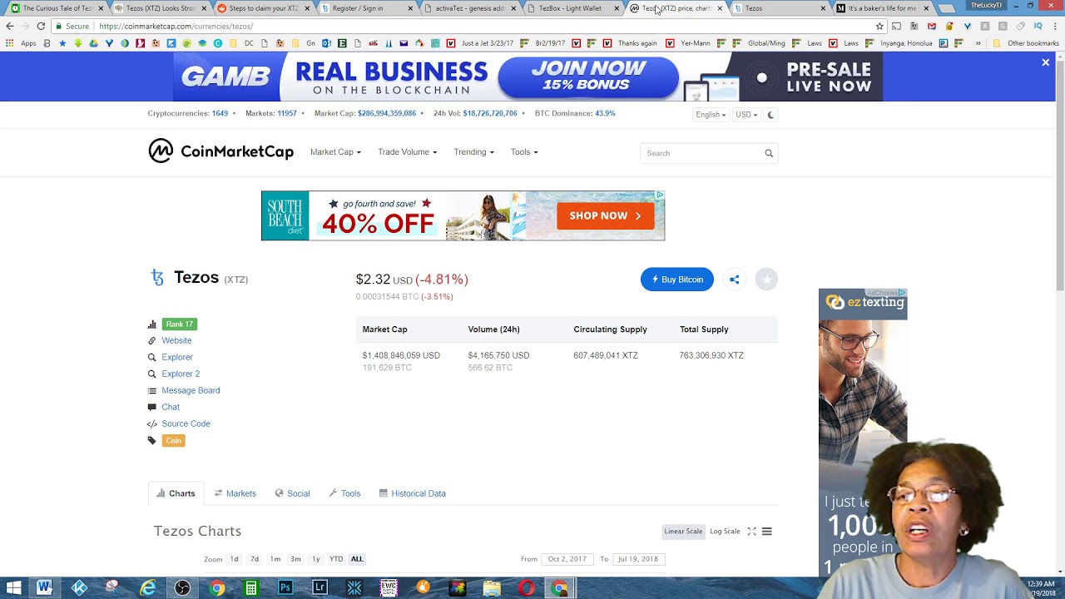This screenshot has height=599, width=1065.
Task: Click the browser address bar URL
Action: click(176, 27)
